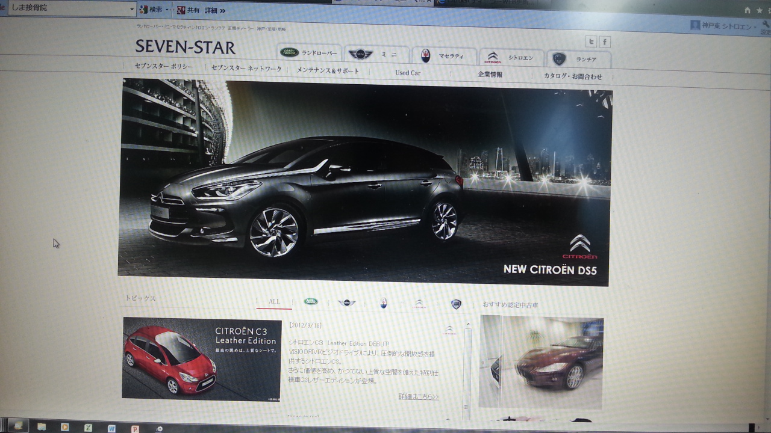Filter topics by Land Rover logo

click(311, 301)
